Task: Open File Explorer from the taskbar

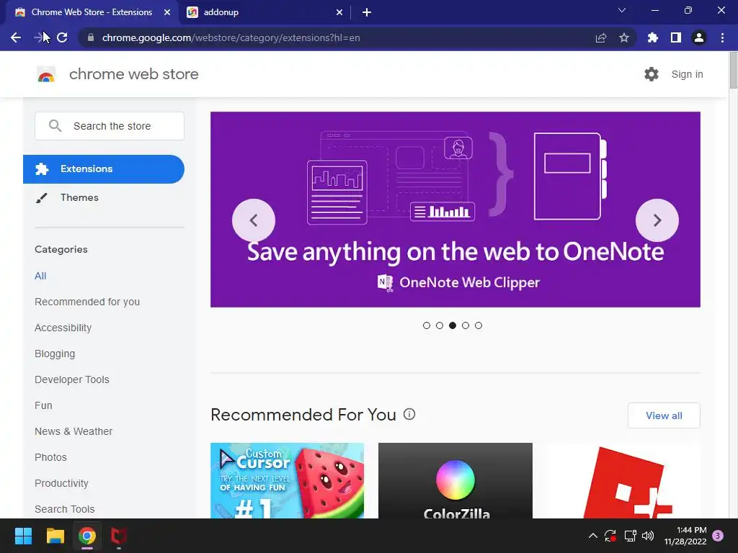Action: [55, 536]
